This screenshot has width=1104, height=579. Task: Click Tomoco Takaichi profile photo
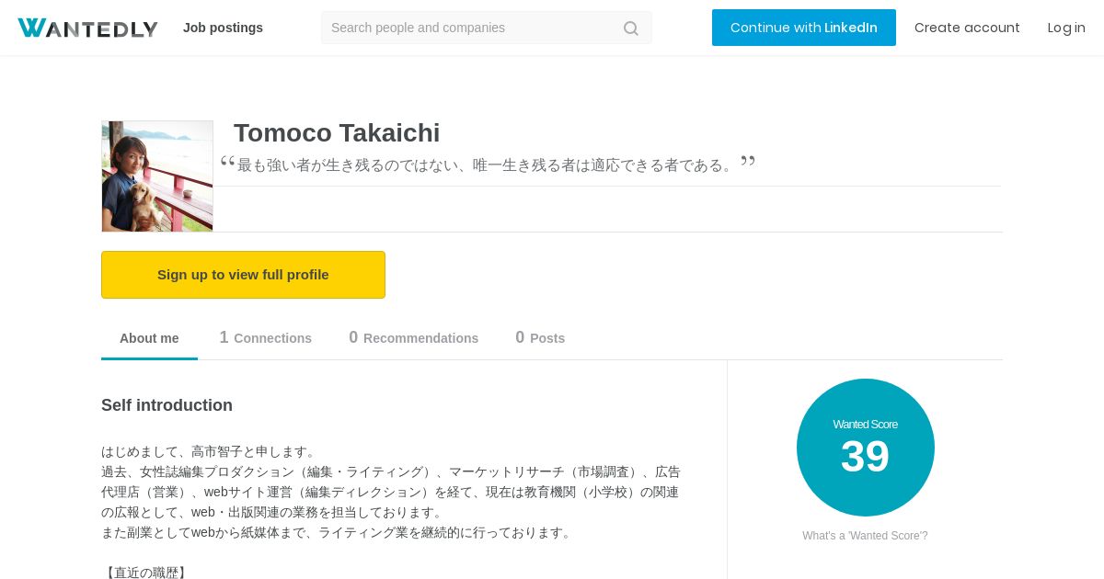(x=157, y=176)
